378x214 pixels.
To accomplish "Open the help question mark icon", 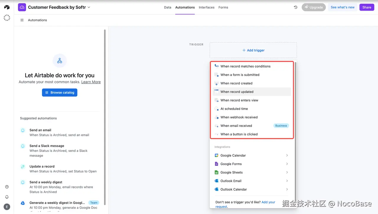I will pos(7,187).
